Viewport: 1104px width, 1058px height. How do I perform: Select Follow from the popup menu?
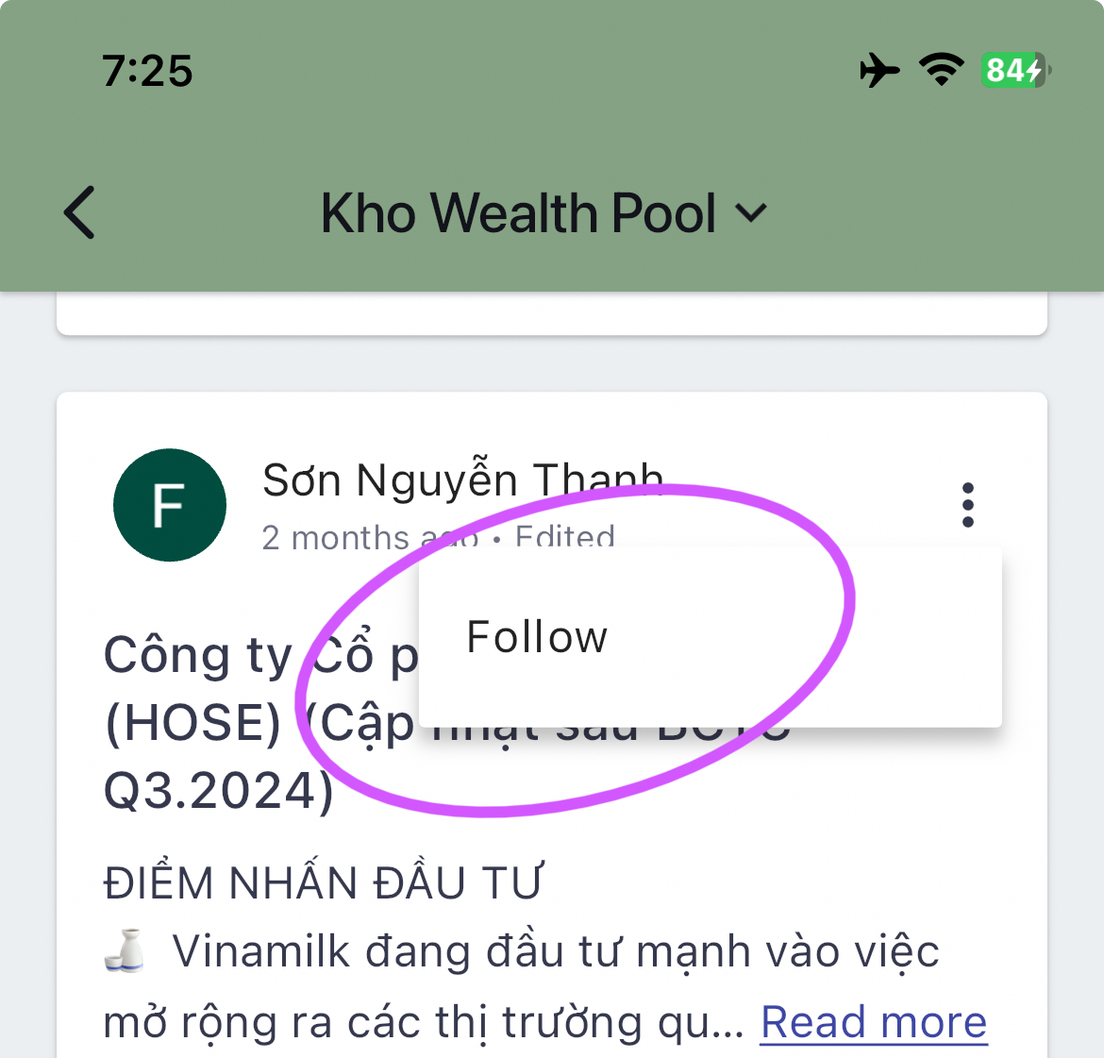point(710,637)
